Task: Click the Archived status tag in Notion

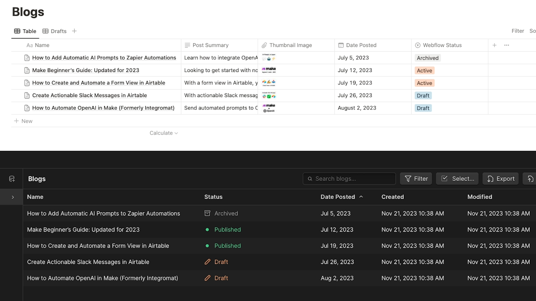Action: pos(427,58)
